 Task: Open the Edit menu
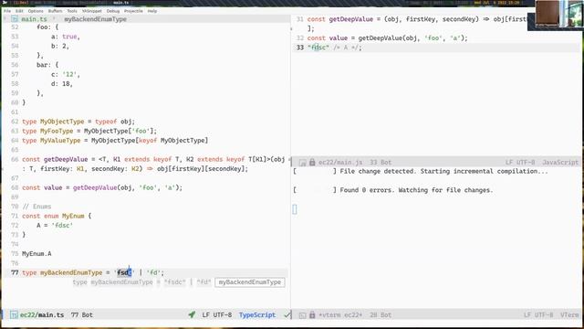tap(19, 11)
